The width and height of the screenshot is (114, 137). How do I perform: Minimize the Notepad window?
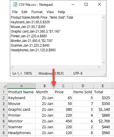73,4
